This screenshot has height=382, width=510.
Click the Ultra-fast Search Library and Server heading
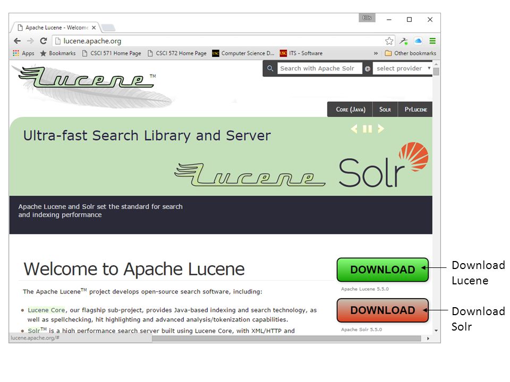tap(147, 135)
